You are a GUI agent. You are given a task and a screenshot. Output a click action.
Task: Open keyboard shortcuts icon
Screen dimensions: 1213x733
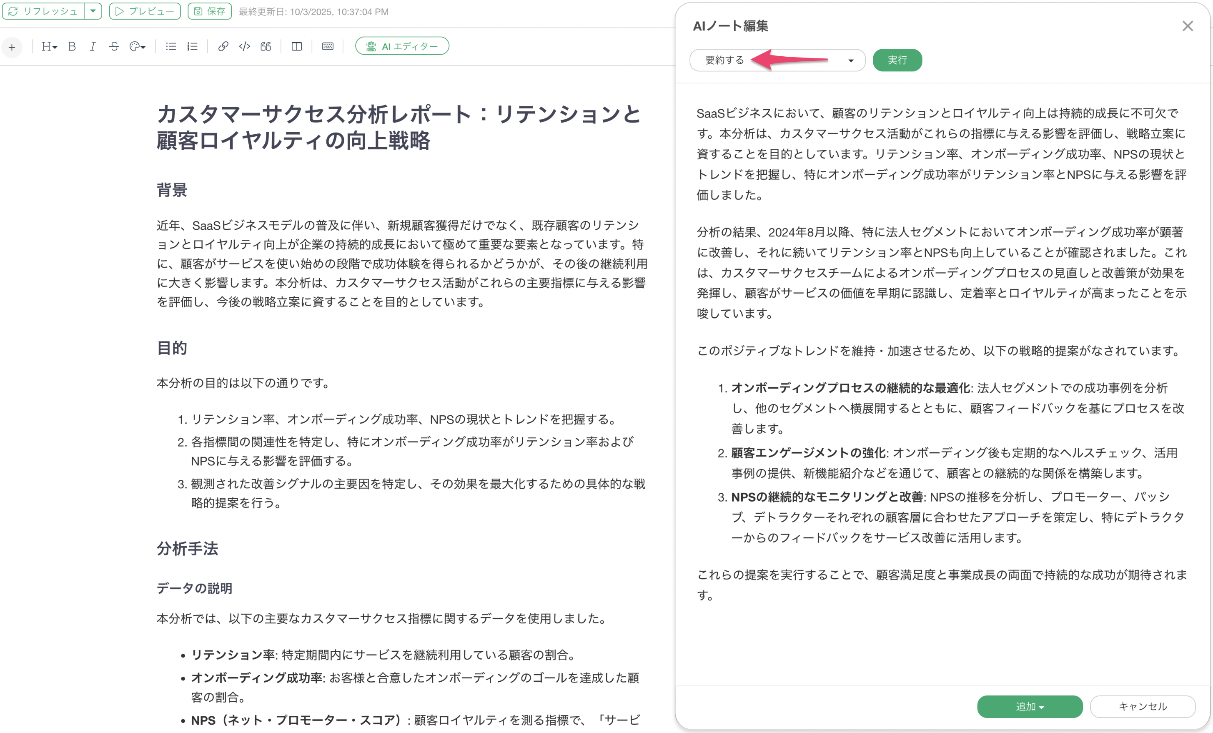point(327,46)
